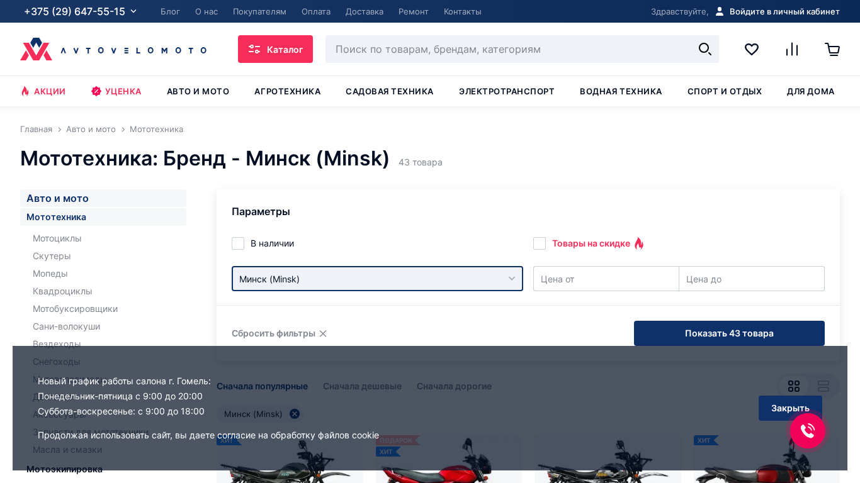Viewport: 860px width, 483px height.
Task: Open АКЦИИ menu item
Action: [x=43, y=91]
